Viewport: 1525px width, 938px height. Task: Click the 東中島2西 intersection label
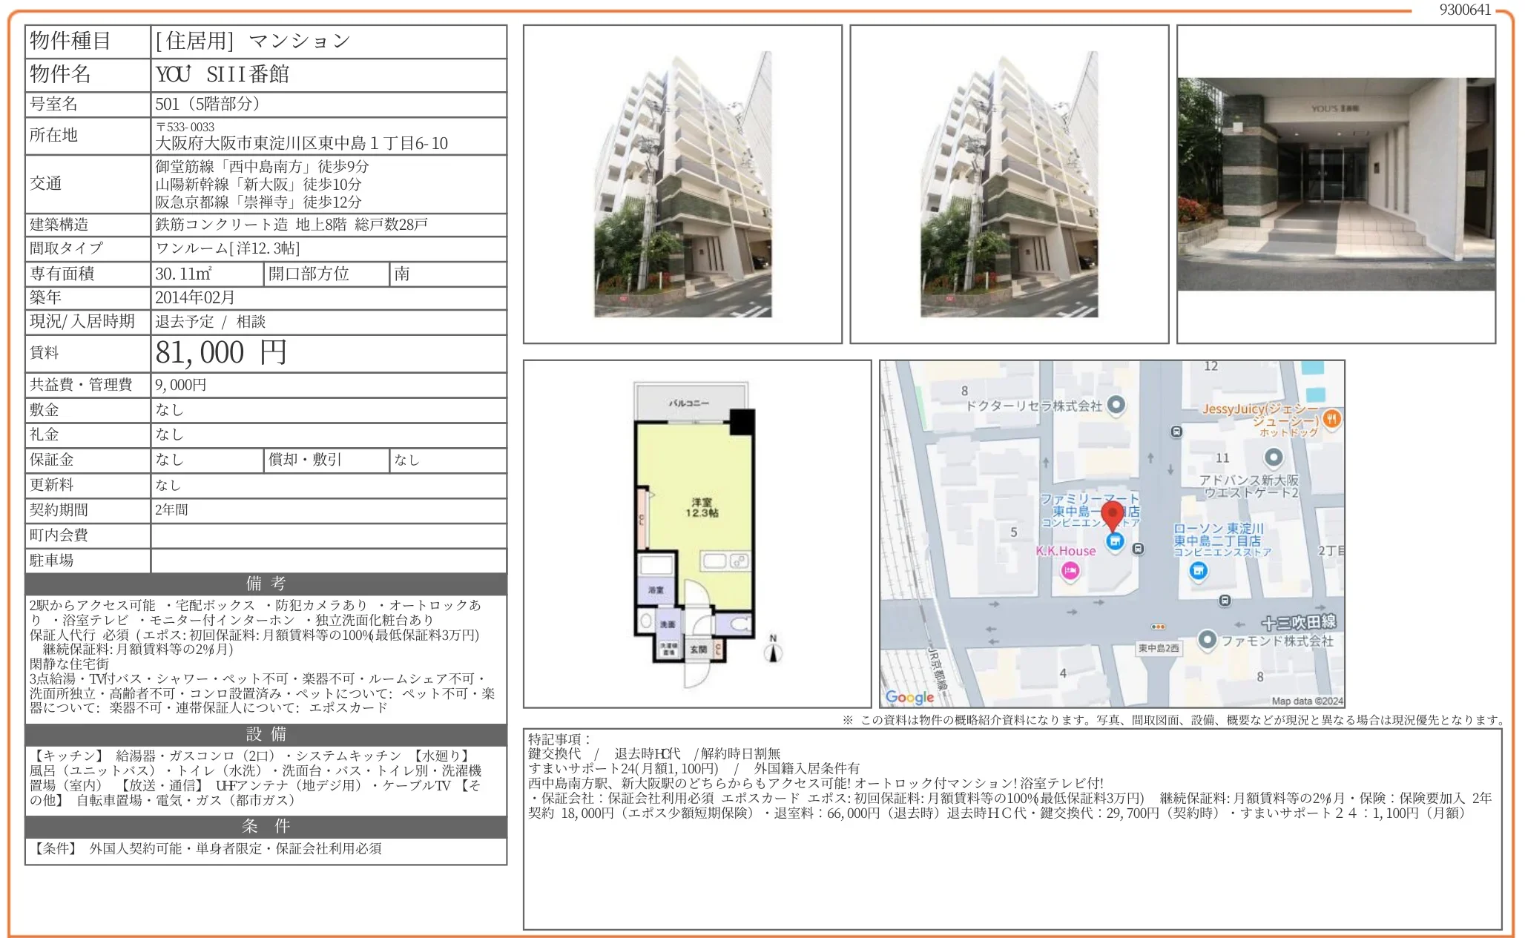pyautogui.click(x=1159, y=648)
